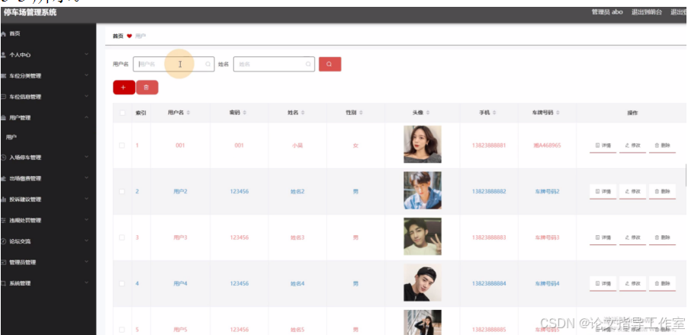Sort table by 用户名 column arrows
The width and height of the screenshot is (688, 335).
click(188, 113)
